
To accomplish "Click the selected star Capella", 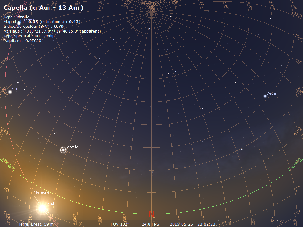I will tap(63, 150).
